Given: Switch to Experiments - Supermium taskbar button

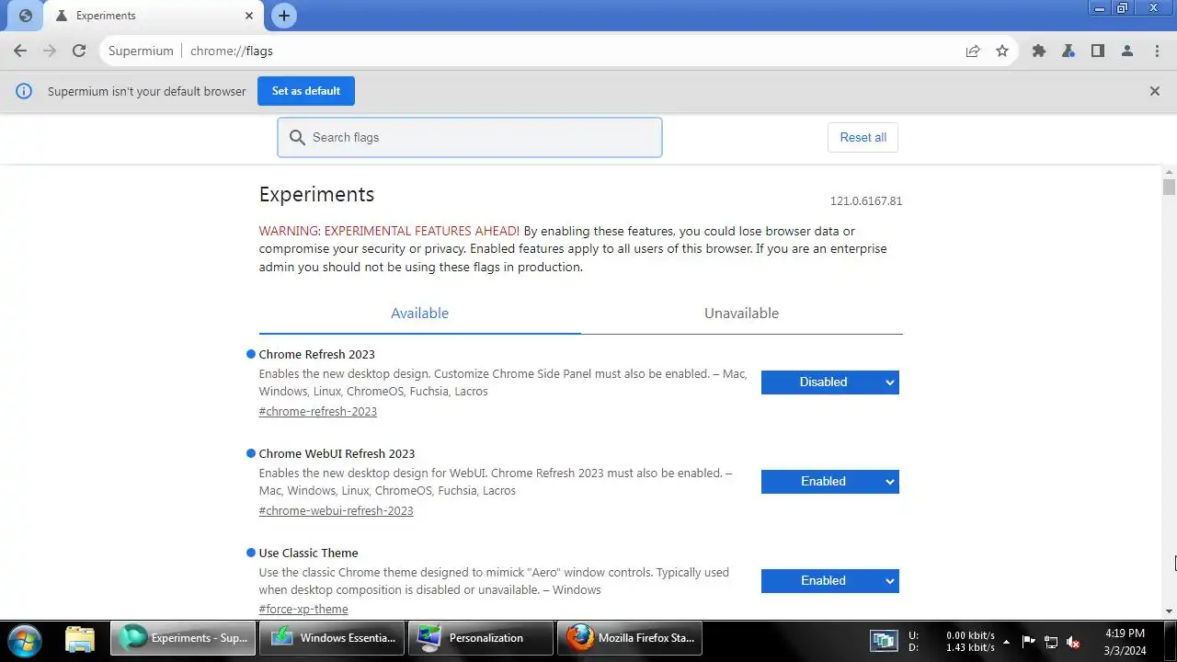Looking at the screenshot, I should (x=183, y=638).
